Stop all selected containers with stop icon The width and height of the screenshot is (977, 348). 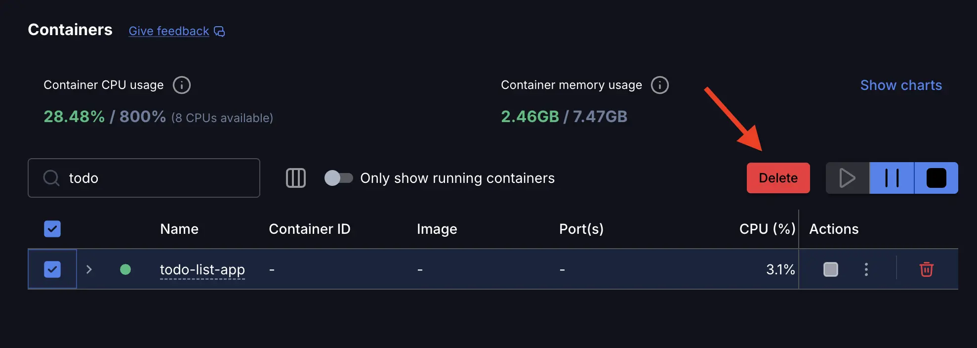click(x=936, y=178)
